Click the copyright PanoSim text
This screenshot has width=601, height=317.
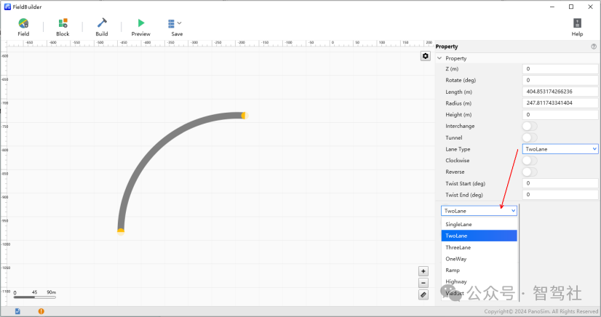point(541,311)
